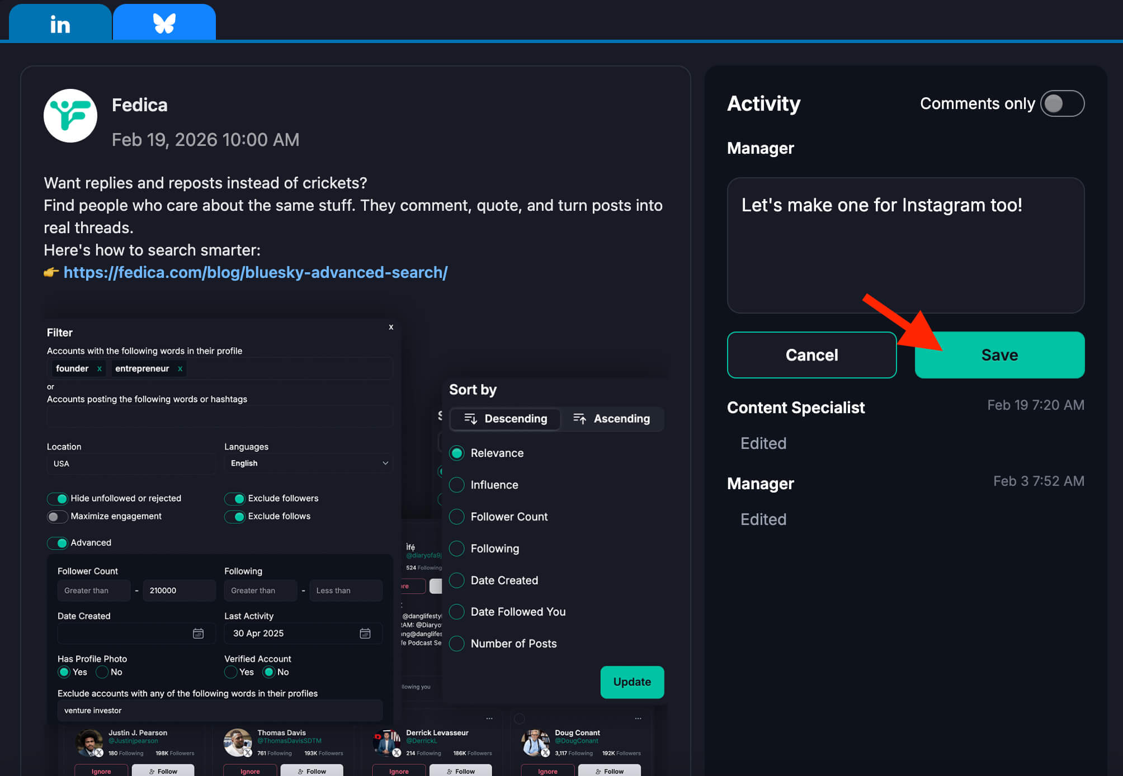
Task: Close the Filter panel with the X
Action: [x=390, y=327]
